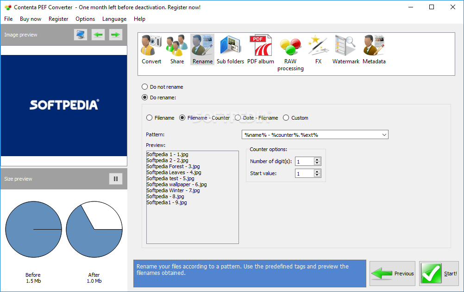The width and height of the screenshot is (464, 292).
Task: Increase the Number of digit(s) value
Action: tap(317, 159)
